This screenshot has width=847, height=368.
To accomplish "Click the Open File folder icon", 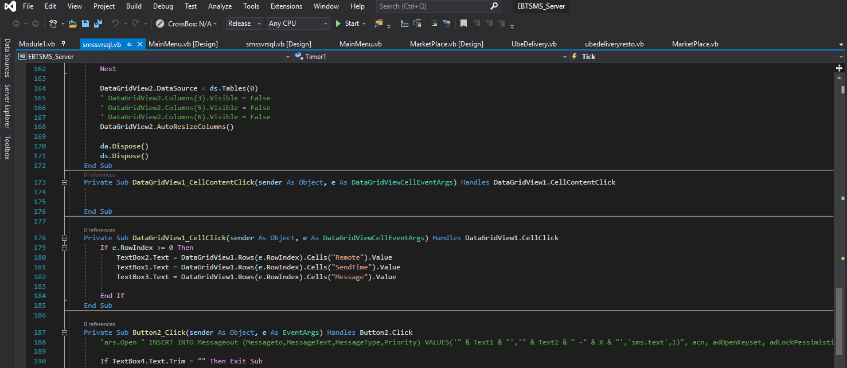I will pyautogui.click(x=72, y=24).
